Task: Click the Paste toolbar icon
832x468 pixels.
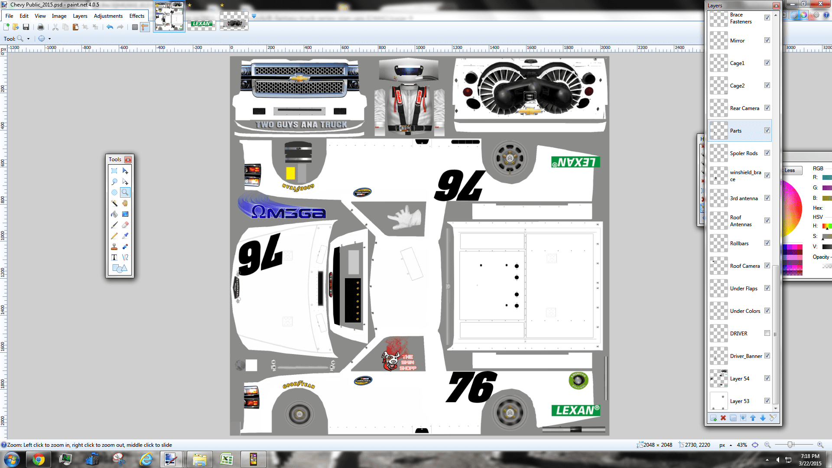Action: 75,27
